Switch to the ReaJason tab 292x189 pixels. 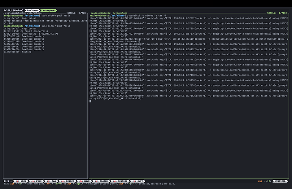pyautogui.click(x=33, y=11)
